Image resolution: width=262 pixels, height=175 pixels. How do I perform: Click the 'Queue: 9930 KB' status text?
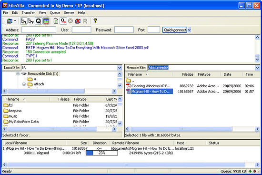coord(233,171)
